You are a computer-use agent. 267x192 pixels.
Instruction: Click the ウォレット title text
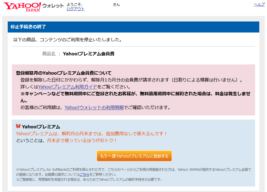click(x=53, y=6)
